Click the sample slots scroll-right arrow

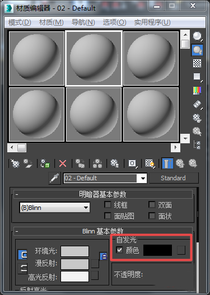pos(176,148)
